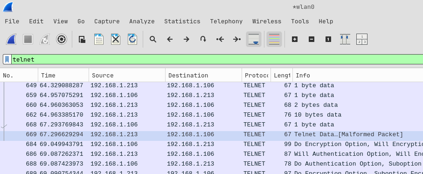The width and height of the screenshot is (423, 174).
Task: Go back in packet history
Action: [170, 39]
